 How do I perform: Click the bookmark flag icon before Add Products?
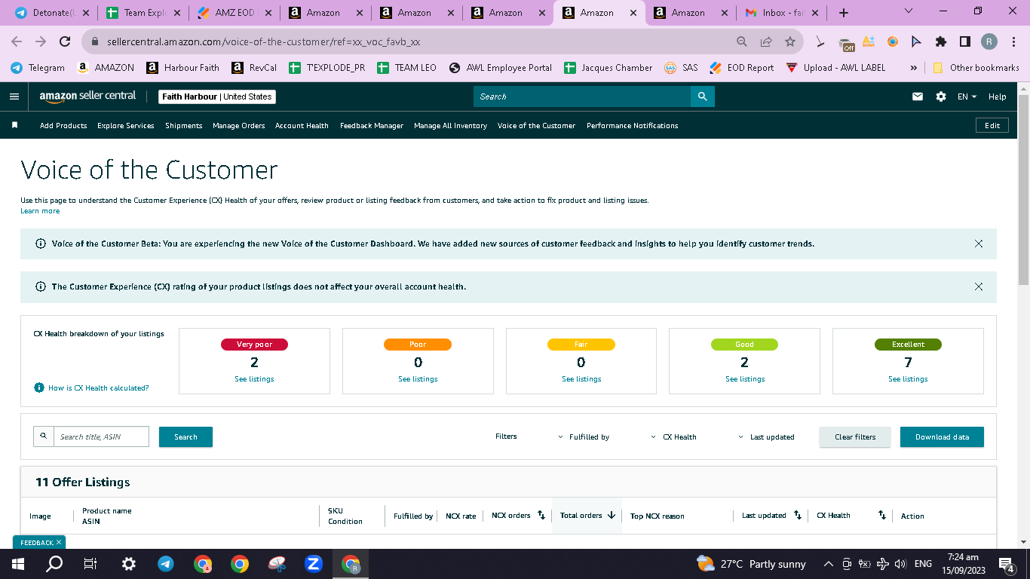click(x=14, y=125)
